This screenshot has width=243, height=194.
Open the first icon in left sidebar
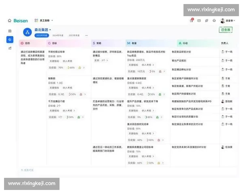10,31
